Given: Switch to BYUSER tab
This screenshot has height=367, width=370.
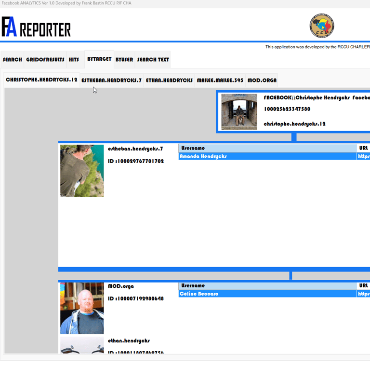Looking at the screenshot, I should pos(124,59).
